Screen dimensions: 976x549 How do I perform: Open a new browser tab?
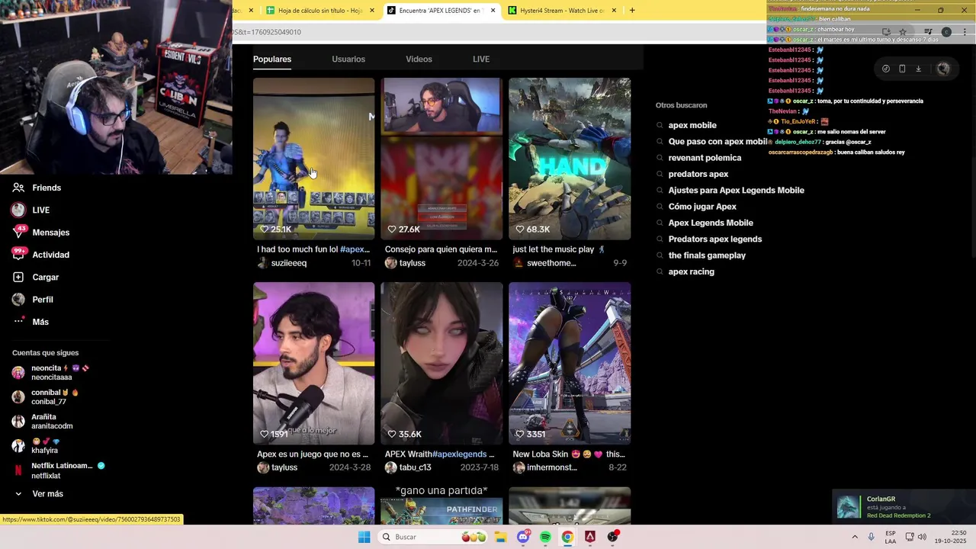[632, 11]
